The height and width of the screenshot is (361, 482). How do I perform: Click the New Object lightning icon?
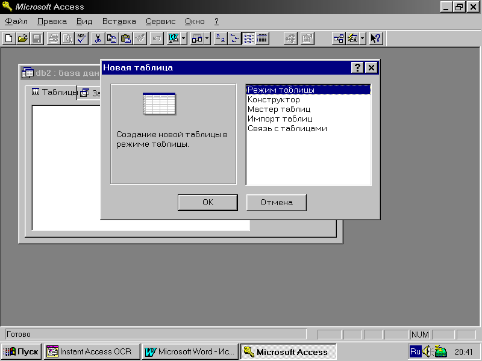pyautogui.click(x=352, y=39)
